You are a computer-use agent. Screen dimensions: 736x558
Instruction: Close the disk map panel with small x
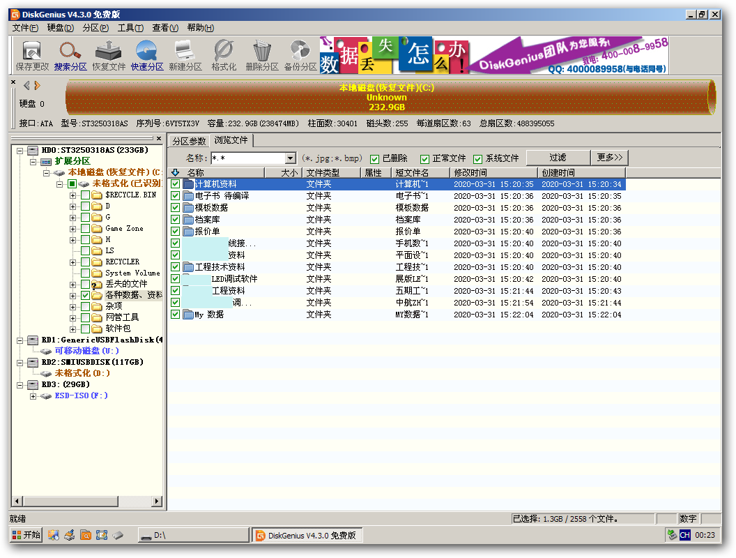point(13,82)
